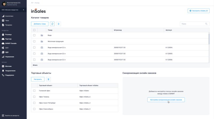Image resolution: width=214 pixels, height=119 pixels.
Task: Check the checkbox for article К-120004
Action: (34, 48)
